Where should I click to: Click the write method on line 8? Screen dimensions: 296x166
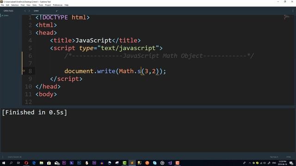(x=106, y=71)
